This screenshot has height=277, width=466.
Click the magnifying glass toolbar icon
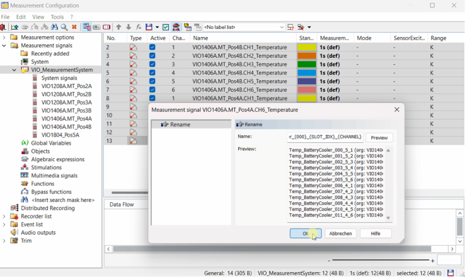(x=64, y=27)
